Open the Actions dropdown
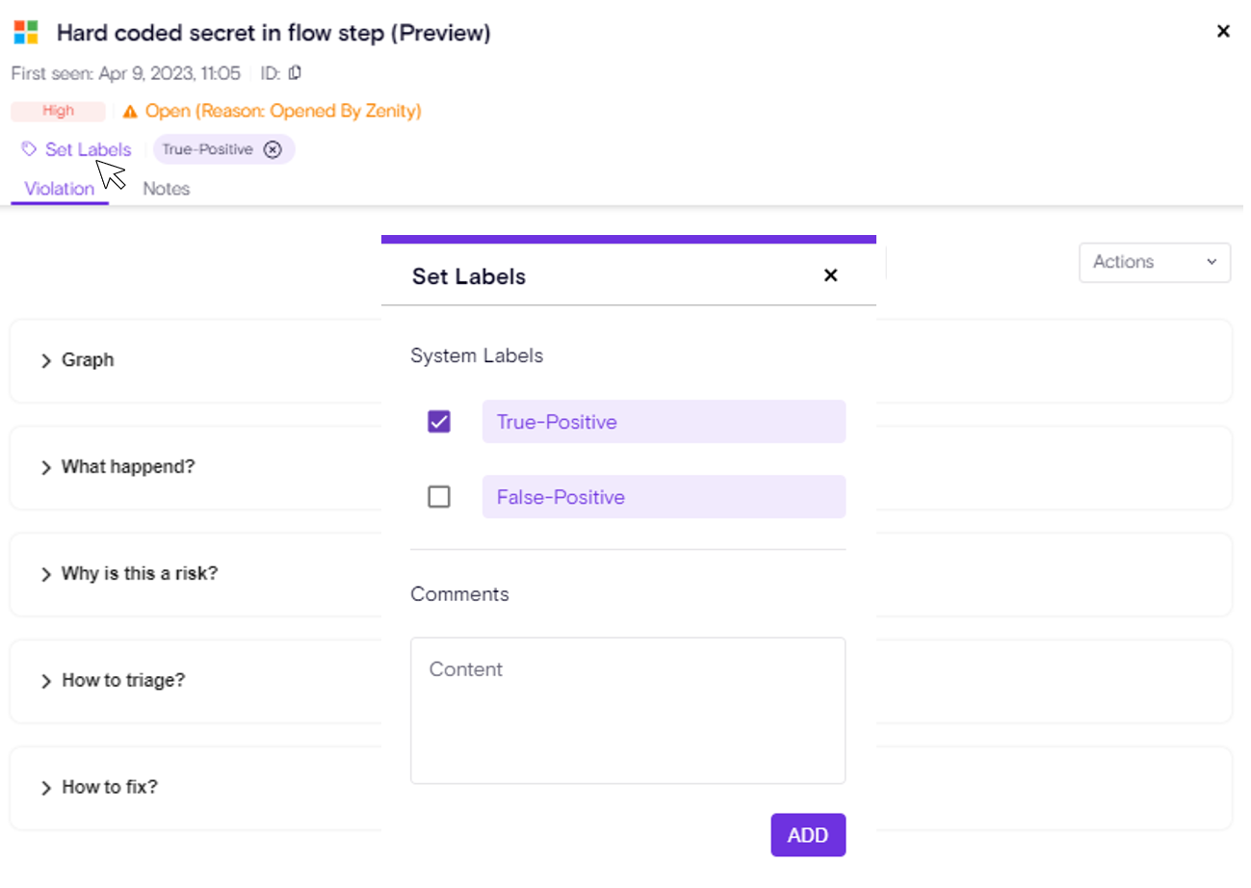 1154,262
